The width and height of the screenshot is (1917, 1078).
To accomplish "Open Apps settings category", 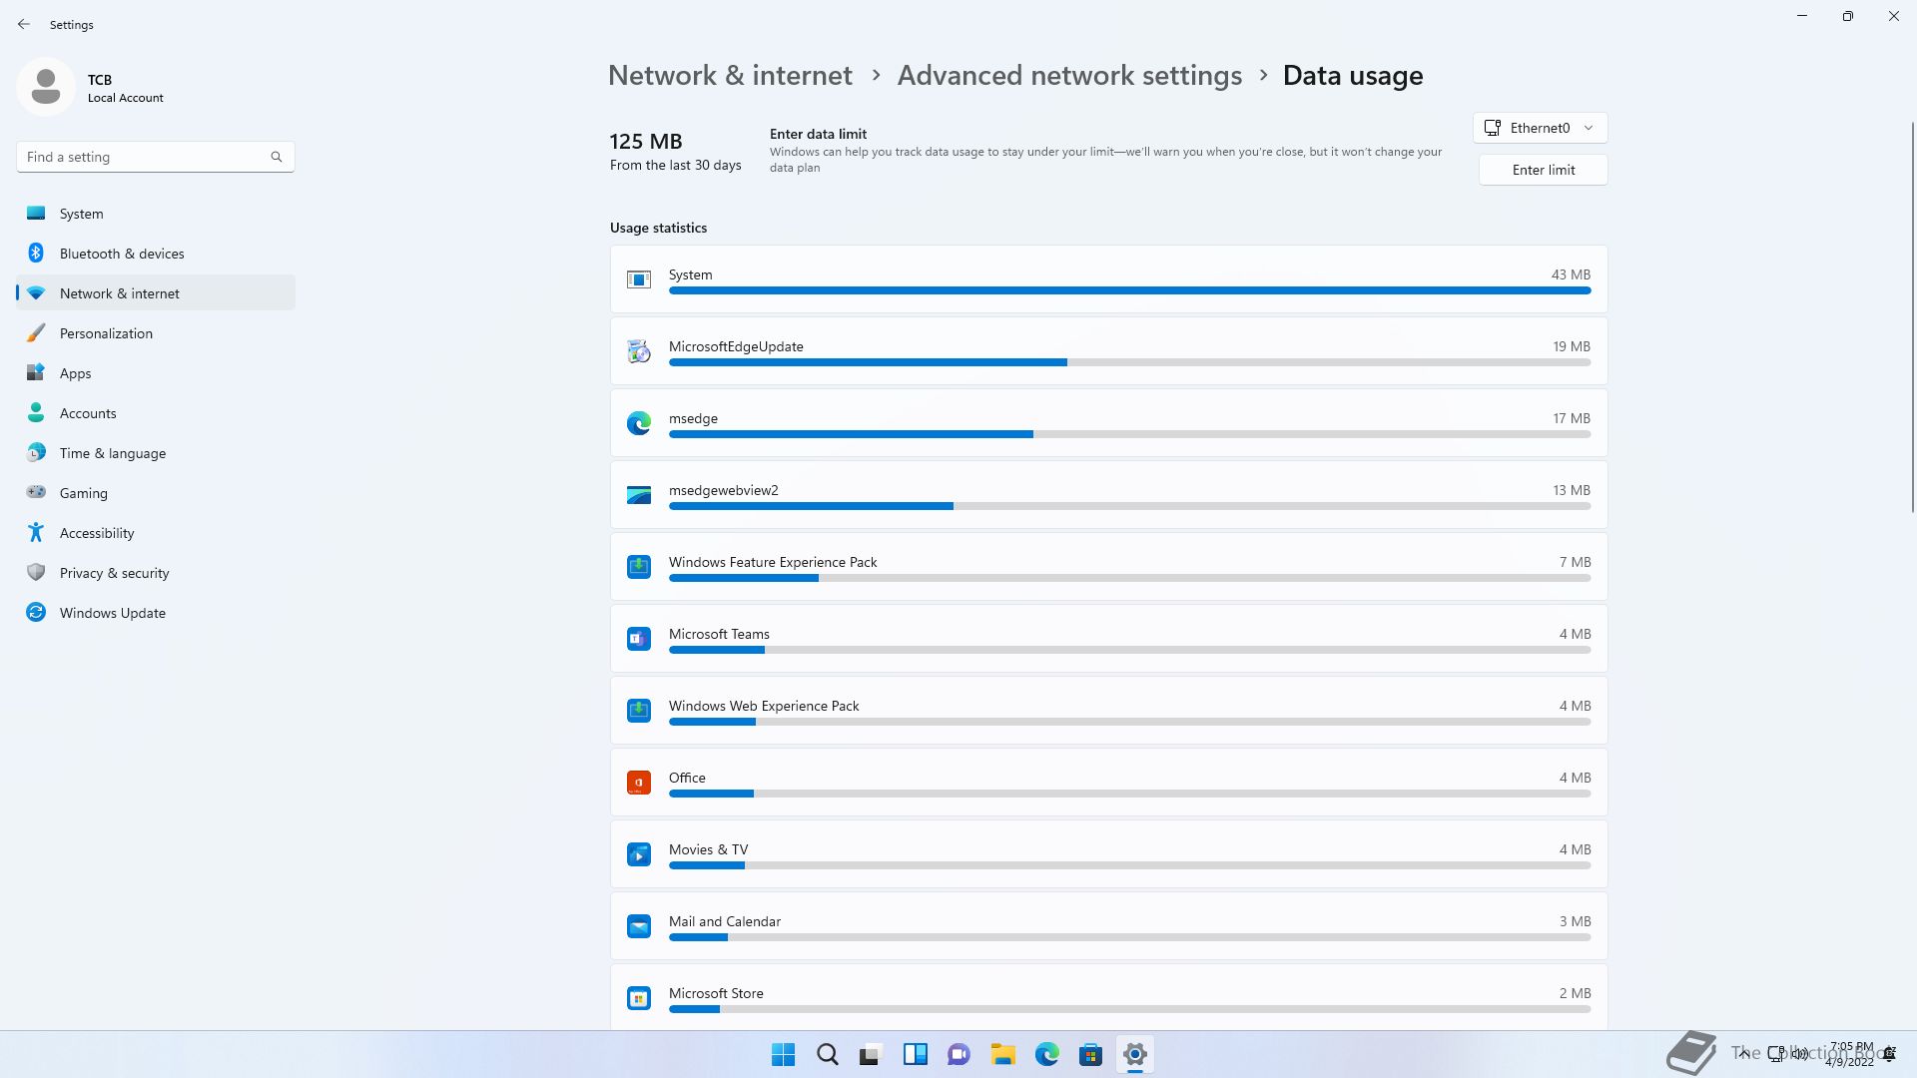I will point(156,373).
